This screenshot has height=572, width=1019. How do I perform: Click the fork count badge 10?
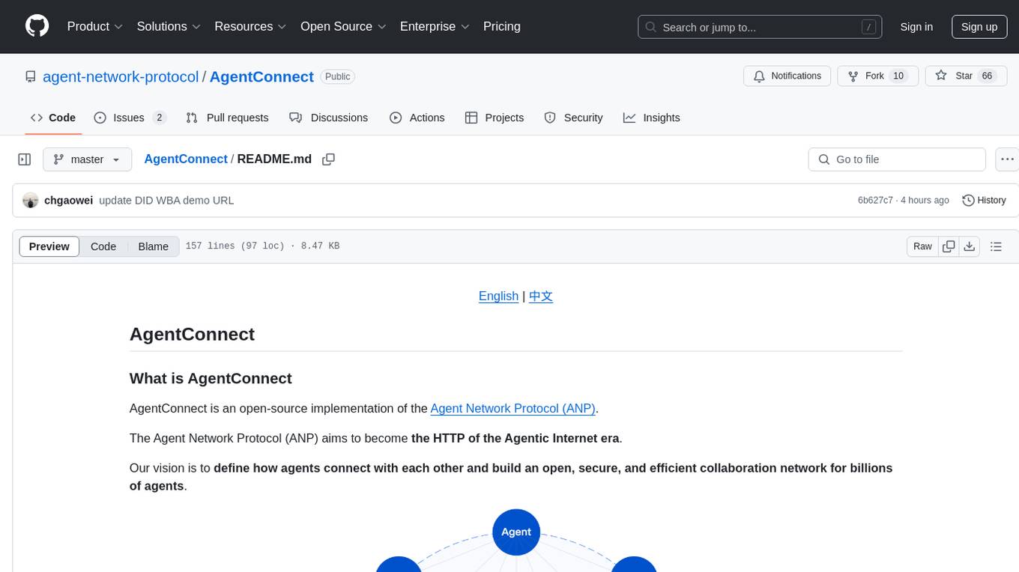[x=898, y=76]
